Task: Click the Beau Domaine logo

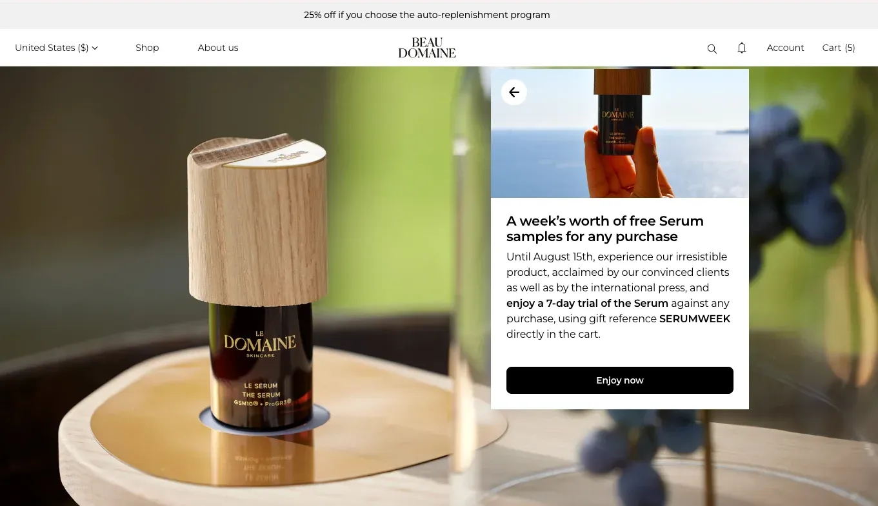Action: click(427, 48)
